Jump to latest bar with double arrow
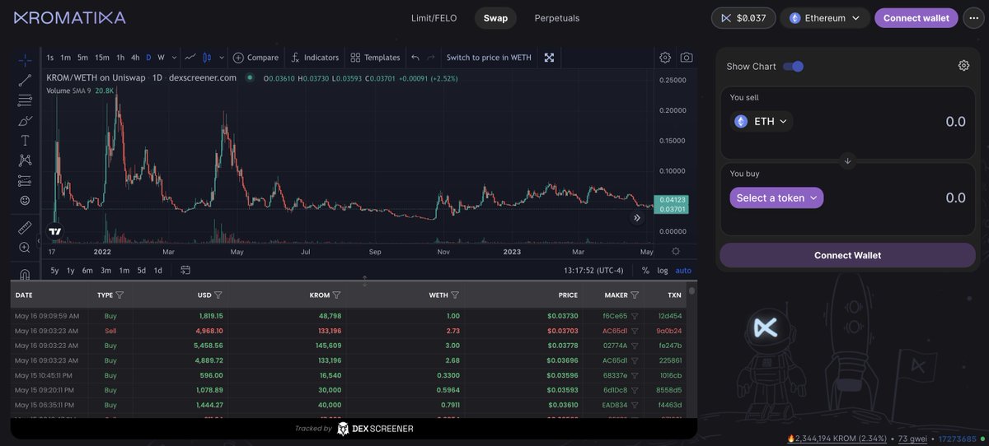The height and width of the screenshot is (446, 989). click(636, 218)
